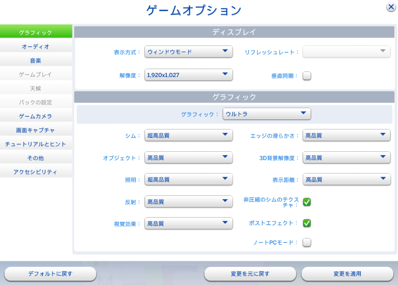398x285 pixels.
Task: Enable ノートPCモード laptop mode
Action: pyautogui.click(x=307, y=242)
